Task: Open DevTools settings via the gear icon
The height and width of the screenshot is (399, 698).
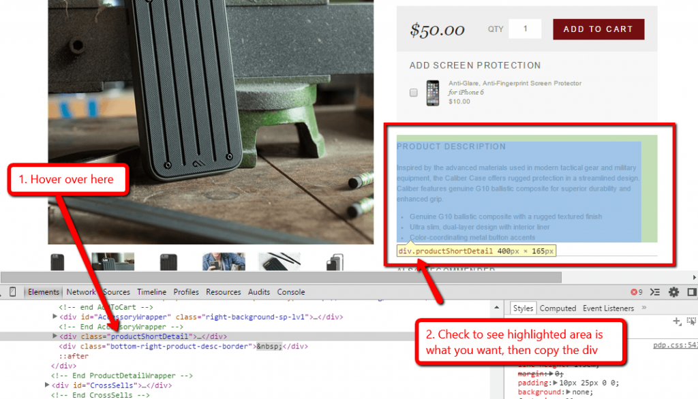Action: [x=673, y=292]
